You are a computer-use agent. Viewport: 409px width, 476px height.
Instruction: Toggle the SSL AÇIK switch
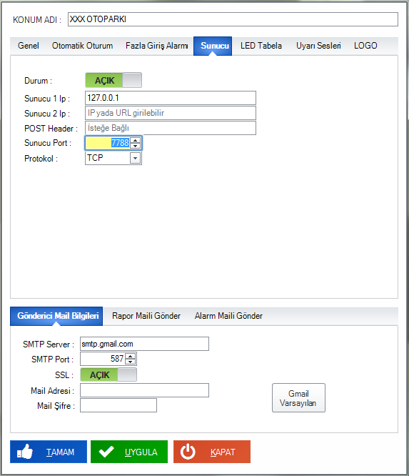pyautogui.click(x=108, y=375)
